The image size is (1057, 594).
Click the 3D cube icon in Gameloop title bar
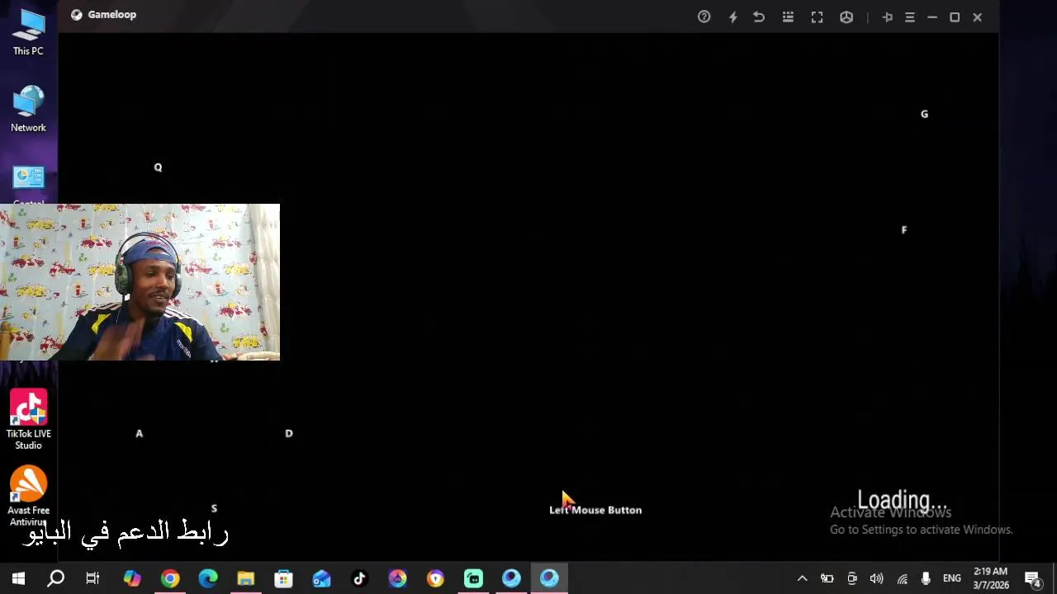click(846, 16)
